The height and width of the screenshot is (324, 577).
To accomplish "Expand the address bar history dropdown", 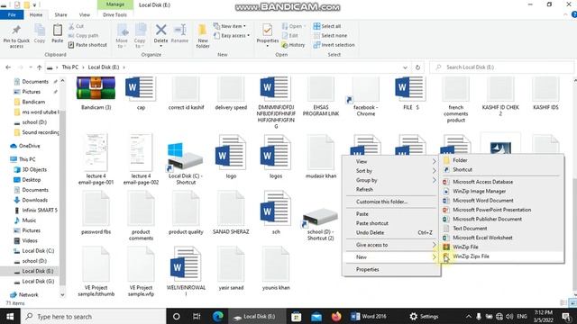I will [x=405, y=67].
